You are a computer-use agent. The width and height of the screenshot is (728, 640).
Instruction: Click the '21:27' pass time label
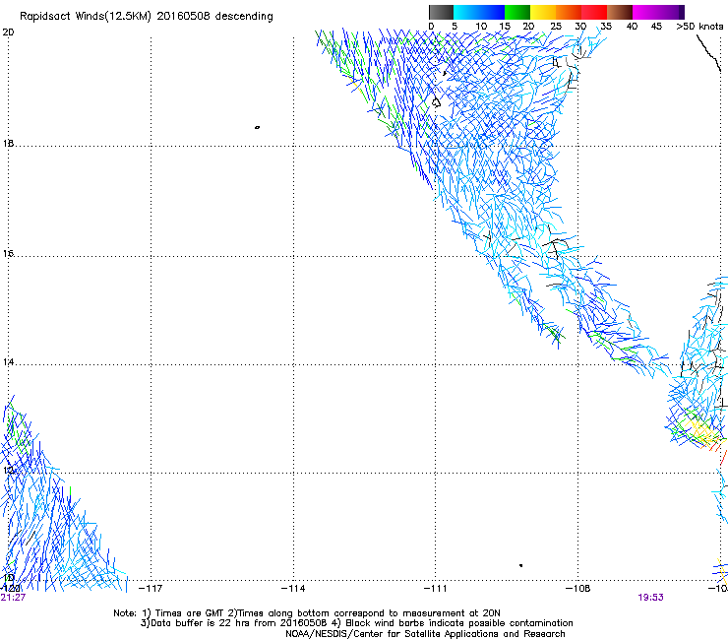pos(13,598)
